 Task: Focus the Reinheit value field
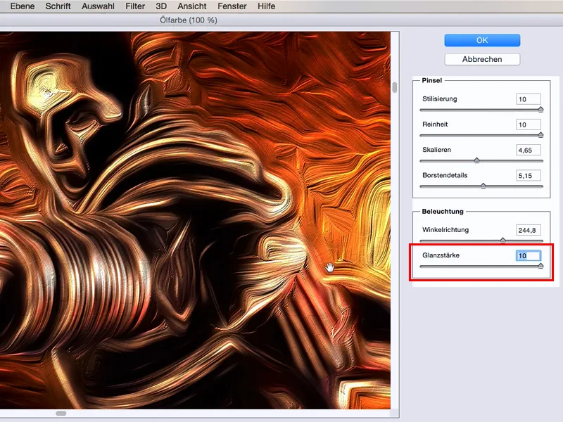[x=528, y=124]
